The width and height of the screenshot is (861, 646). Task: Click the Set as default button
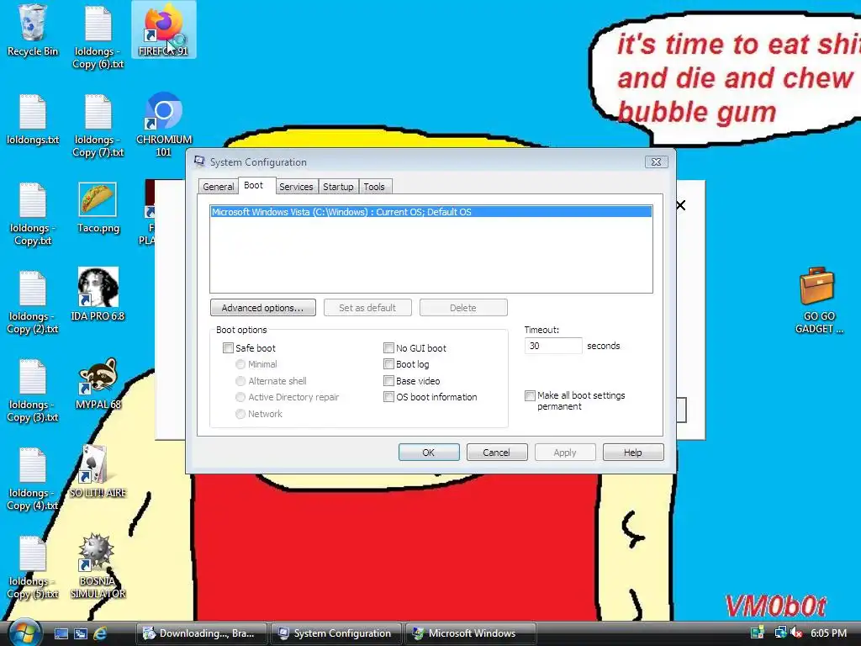[367, 308]
